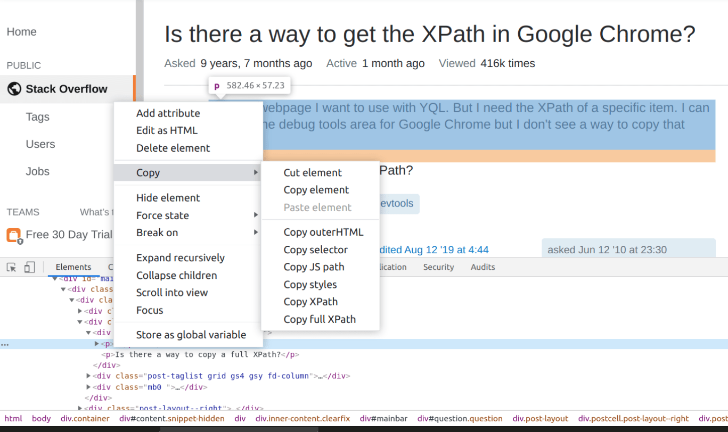
Task: Switch to the Audits tab
Action: click(x=482, y=267)
